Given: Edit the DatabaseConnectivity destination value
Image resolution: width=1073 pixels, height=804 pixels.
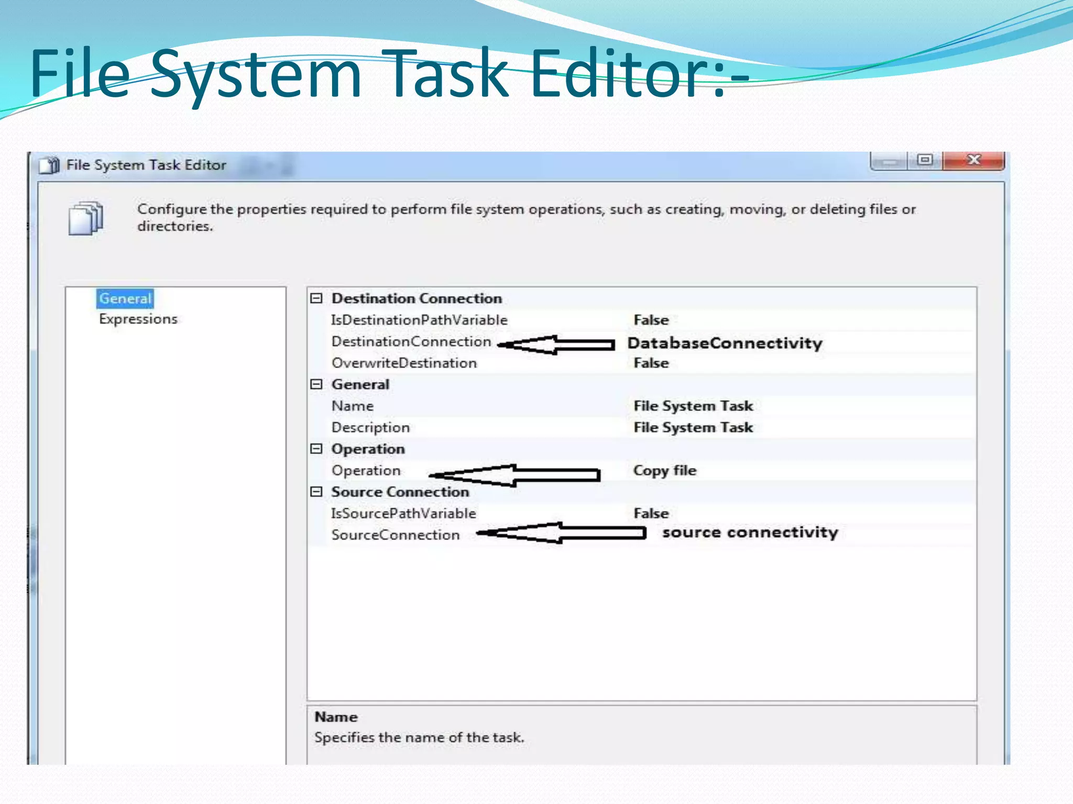Looking at the screenshot, I should 725,343.
